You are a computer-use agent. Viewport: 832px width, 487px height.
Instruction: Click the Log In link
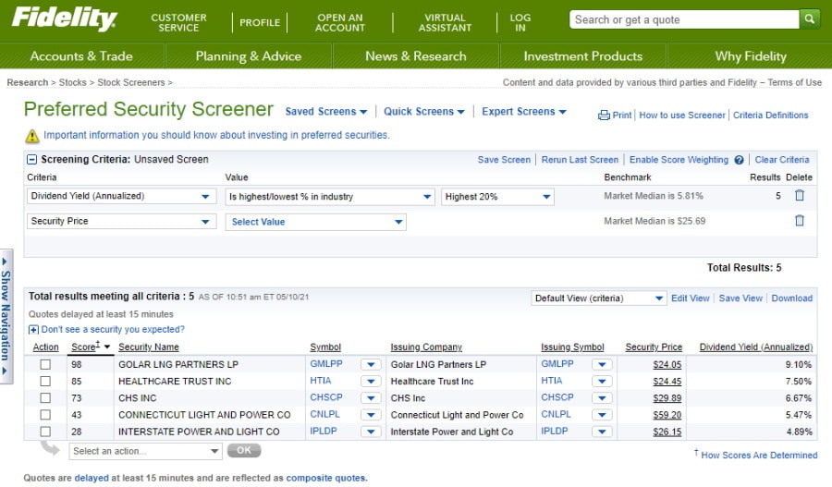pos(520,22)
